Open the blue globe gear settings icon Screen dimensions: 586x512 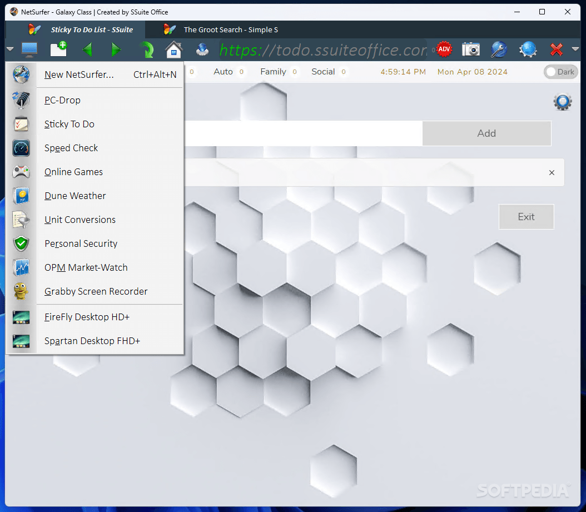[x=528, y=49]
